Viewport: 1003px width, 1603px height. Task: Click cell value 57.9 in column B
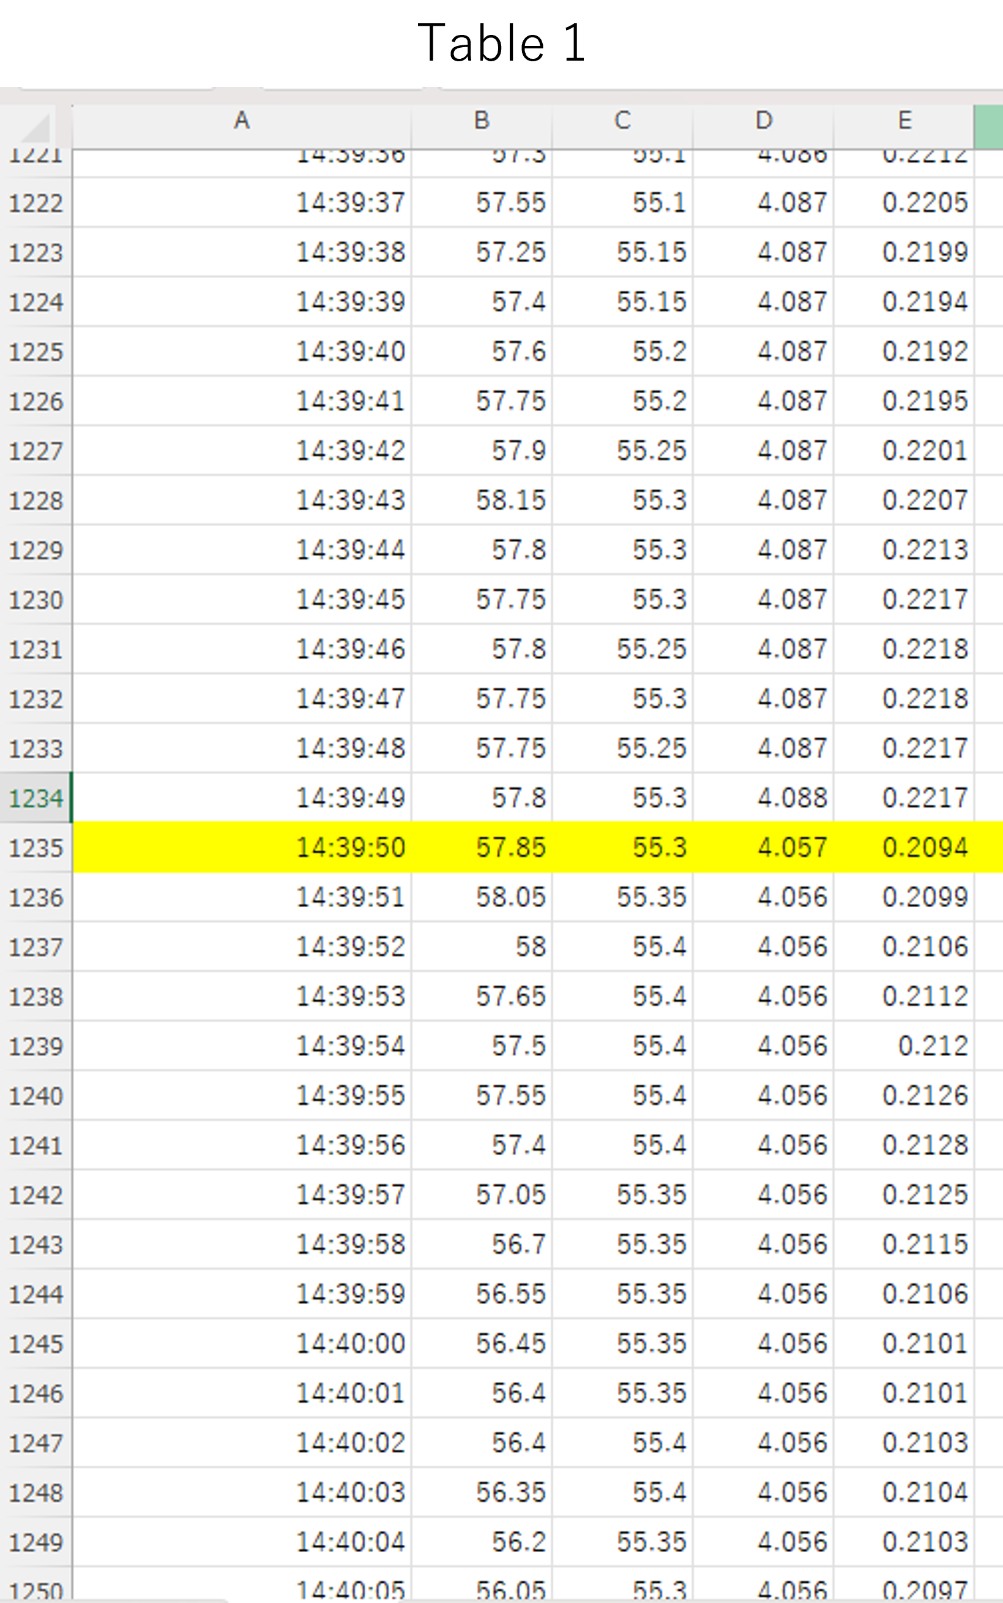482,450
